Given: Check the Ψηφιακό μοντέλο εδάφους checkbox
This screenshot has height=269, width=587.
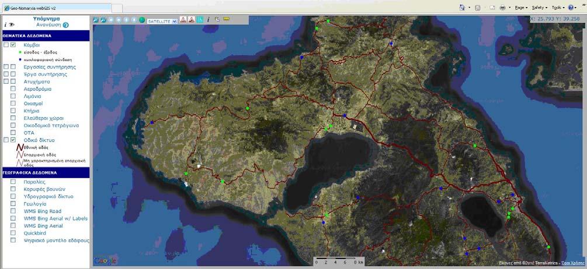Looking at the screenshot, I should [x=13, y=240].
